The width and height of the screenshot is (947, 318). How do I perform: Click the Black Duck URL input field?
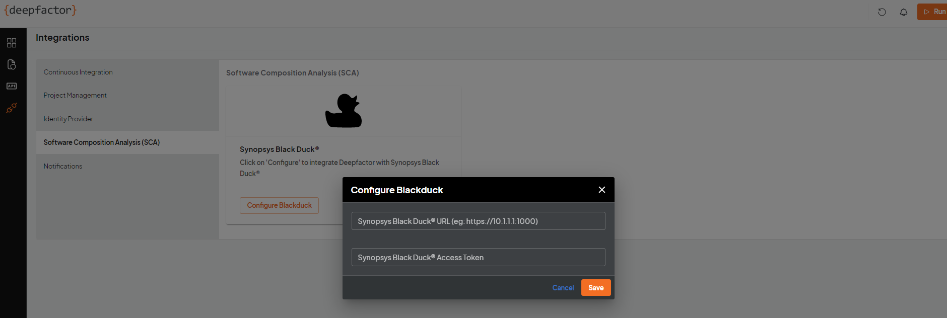[x=479, y=221]
